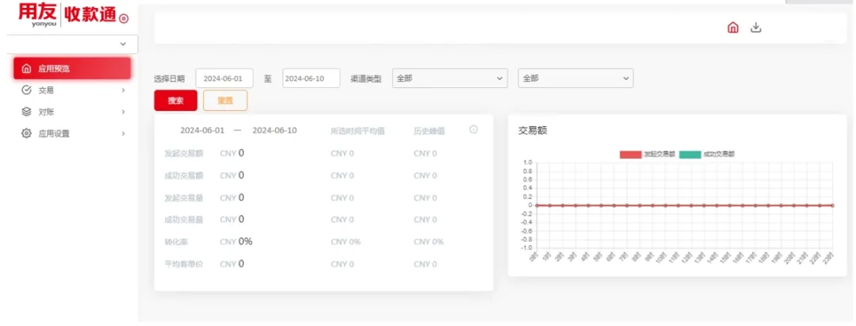Click the 重置 button
This screenshot has width=856, height=326.
pyautogui.click(x=225, y=101)
